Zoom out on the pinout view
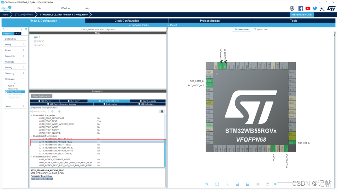The height and width of the screenshot is (190, 337). [227, 184]
